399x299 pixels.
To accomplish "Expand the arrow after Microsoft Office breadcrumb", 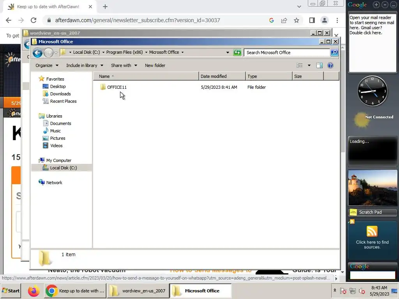I will (x=182, y=53).
